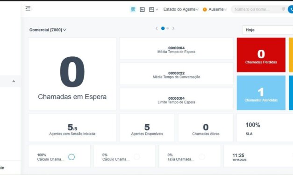
Task: Click Agentes com Sessão Iniciada card
Action: click(72, 128)
